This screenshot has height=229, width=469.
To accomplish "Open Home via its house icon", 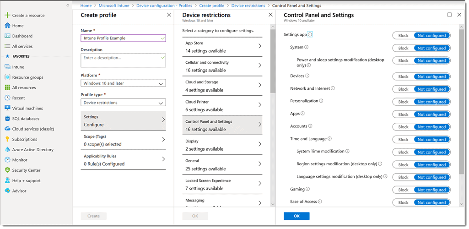I will tap(7, 26).
